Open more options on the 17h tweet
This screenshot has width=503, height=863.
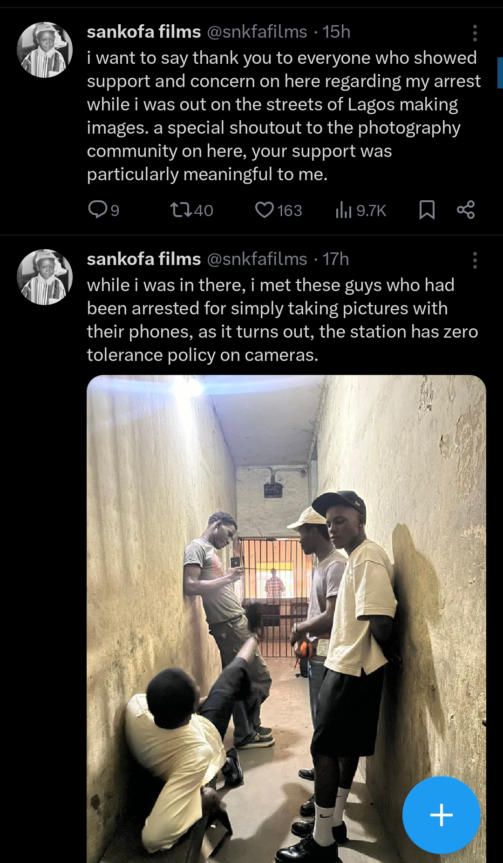pos(475,260)
